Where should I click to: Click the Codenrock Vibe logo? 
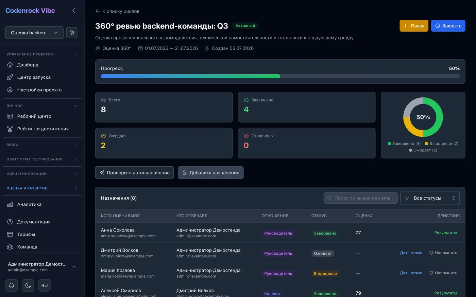[30, 11]
